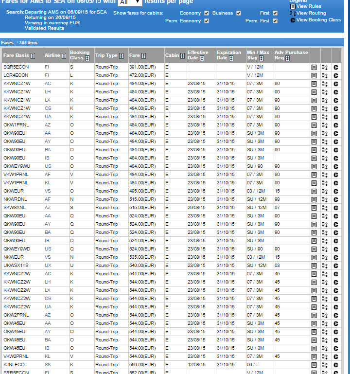Open rules for the NKWRDNL fare

314,199
